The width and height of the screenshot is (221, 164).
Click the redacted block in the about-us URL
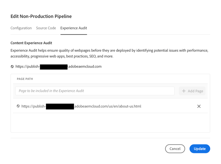(60, 106)
